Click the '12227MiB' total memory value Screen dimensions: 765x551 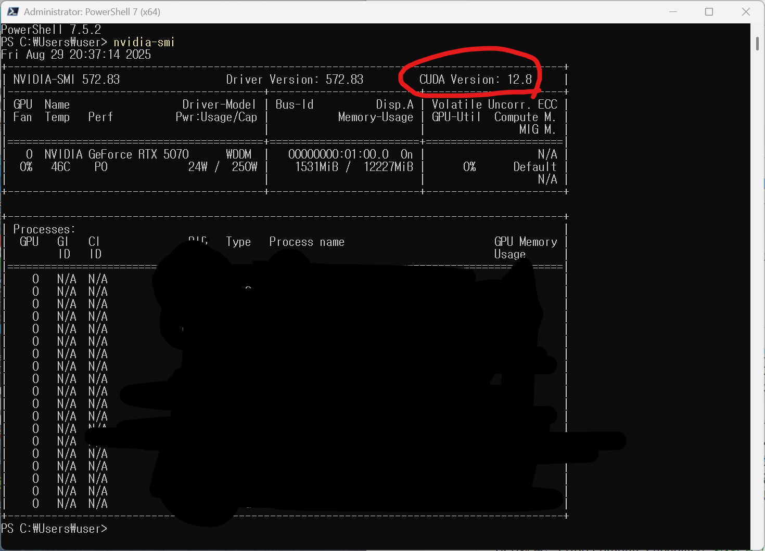(x=388, y=167)
